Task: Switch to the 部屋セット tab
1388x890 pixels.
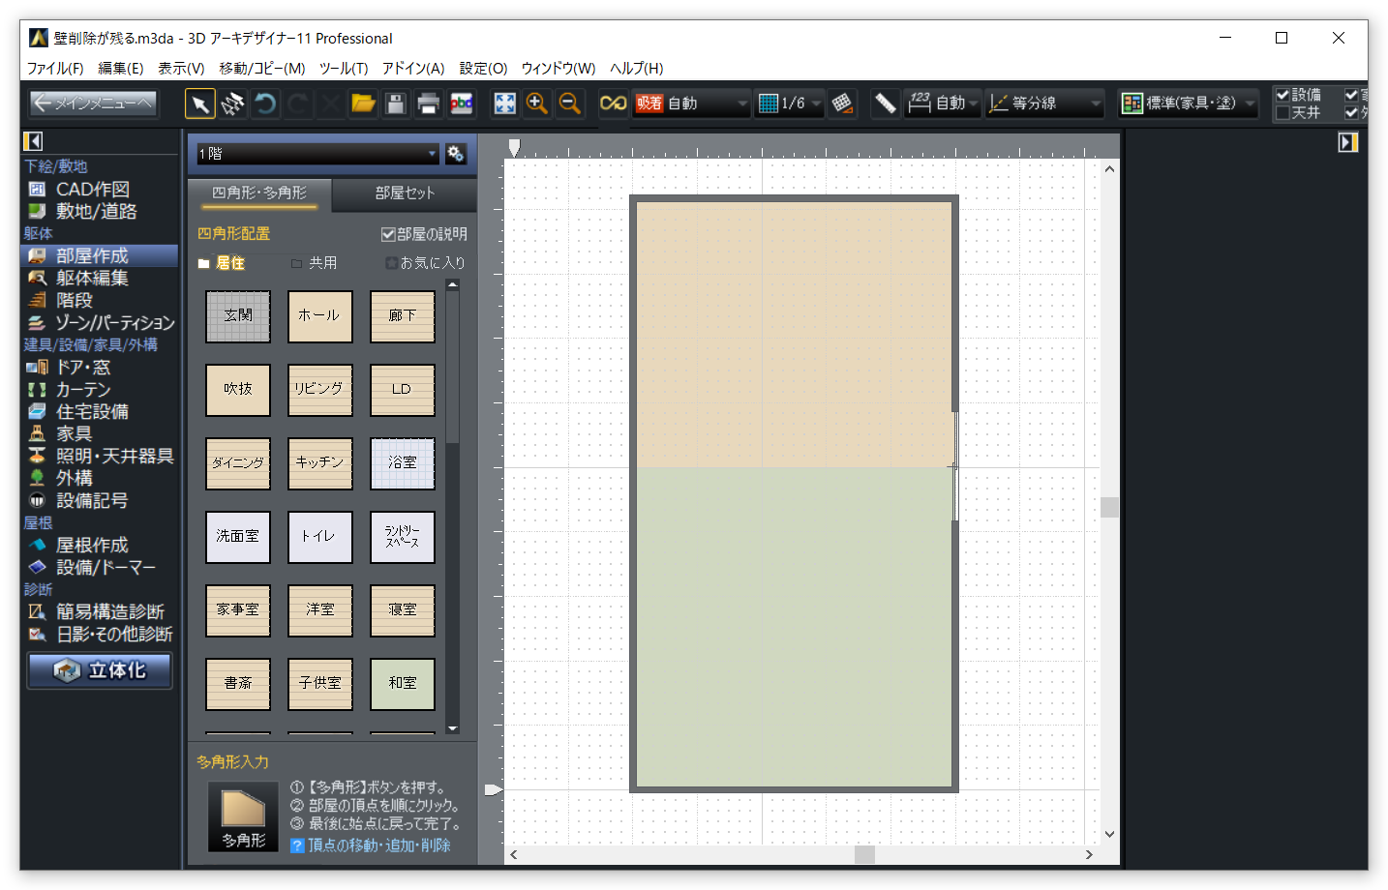Action: 405,193
